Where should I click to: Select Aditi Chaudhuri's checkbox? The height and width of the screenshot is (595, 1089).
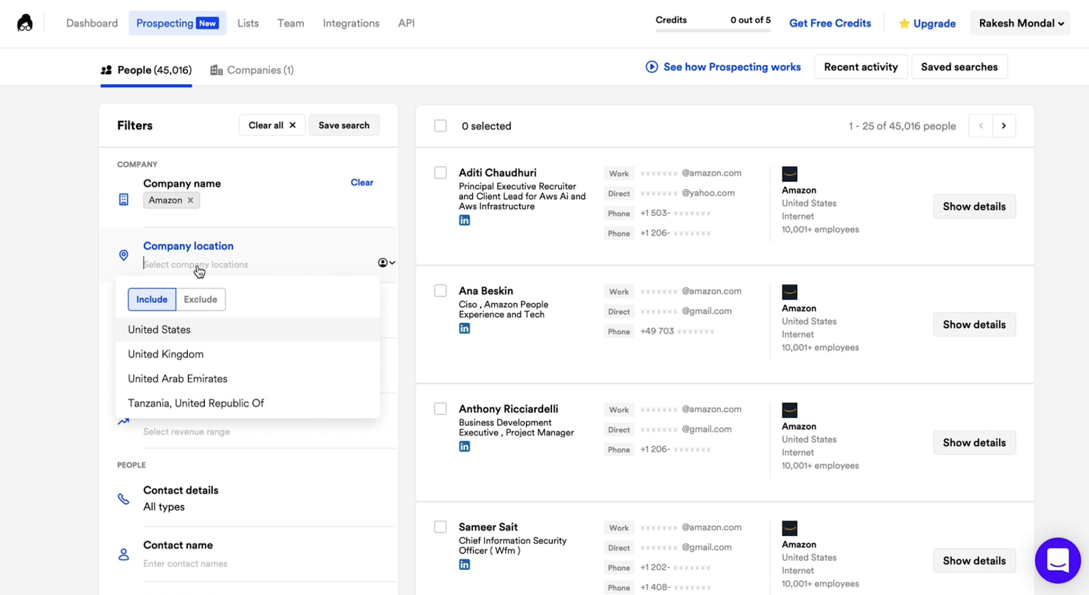pos(440,173)
